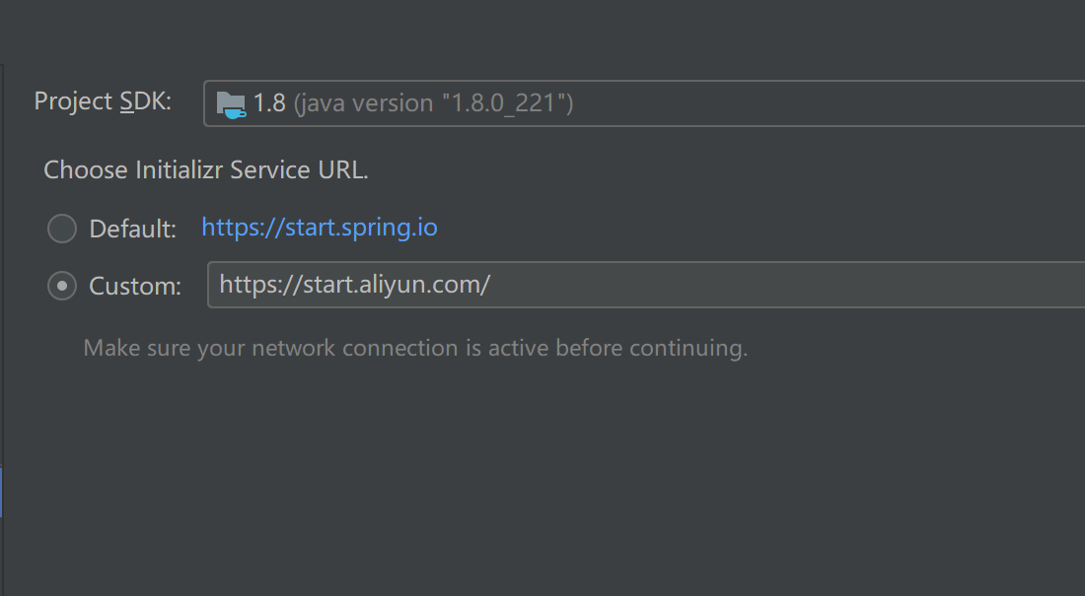Click the blue selected item edge in left sidebar
The width and height of the screenshot is (1085, 596).
1,493
